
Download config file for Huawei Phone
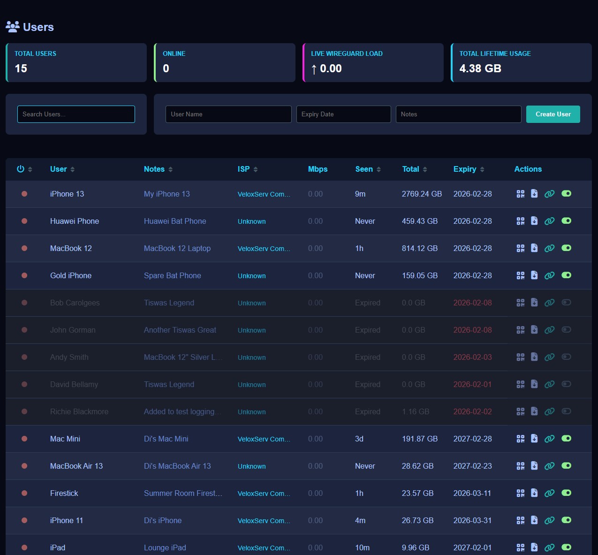[x=534, y=221]
